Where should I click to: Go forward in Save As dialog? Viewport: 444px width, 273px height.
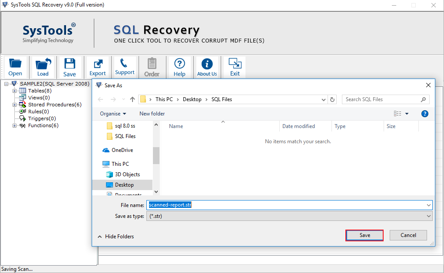click(113, 99)
